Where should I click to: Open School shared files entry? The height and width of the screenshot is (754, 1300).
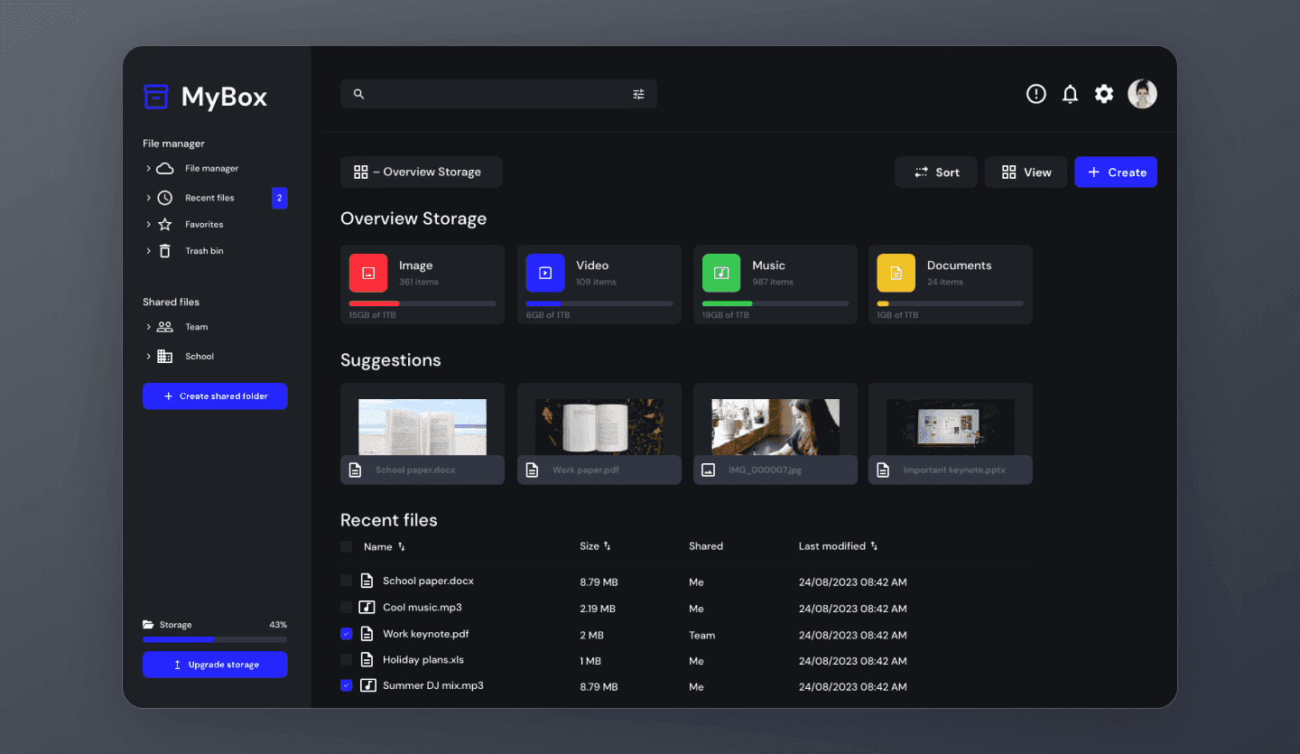pos(200,357)
